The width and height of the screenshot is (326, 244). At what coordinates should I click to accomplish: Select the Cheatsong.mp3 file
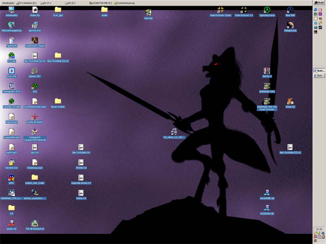35,164
